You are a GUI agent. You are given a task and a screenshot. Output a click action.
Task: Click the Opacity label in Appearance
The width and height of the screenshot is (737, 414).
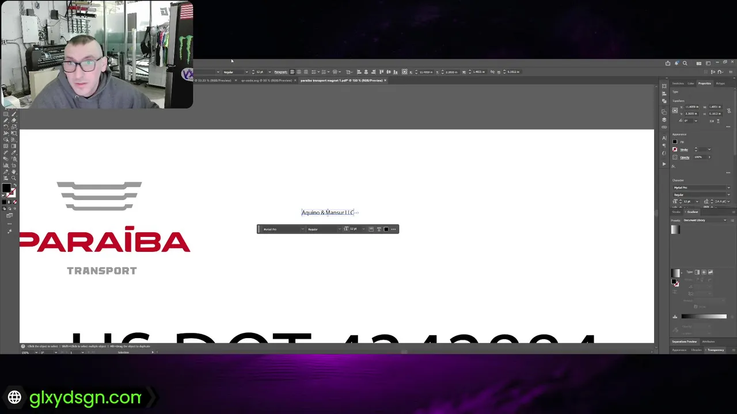pos(685,158)
